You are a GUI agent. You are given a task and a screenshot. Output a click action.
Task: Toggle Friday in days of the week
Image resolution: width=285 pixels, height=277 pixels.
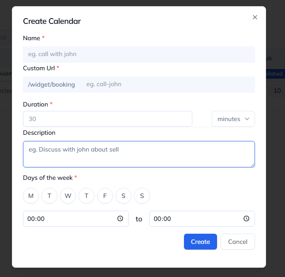[105, 196]
